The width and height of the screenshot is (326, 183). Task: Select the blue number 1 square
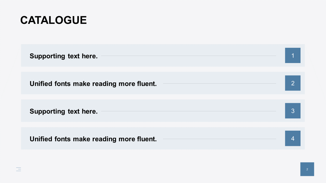point(293,55)
